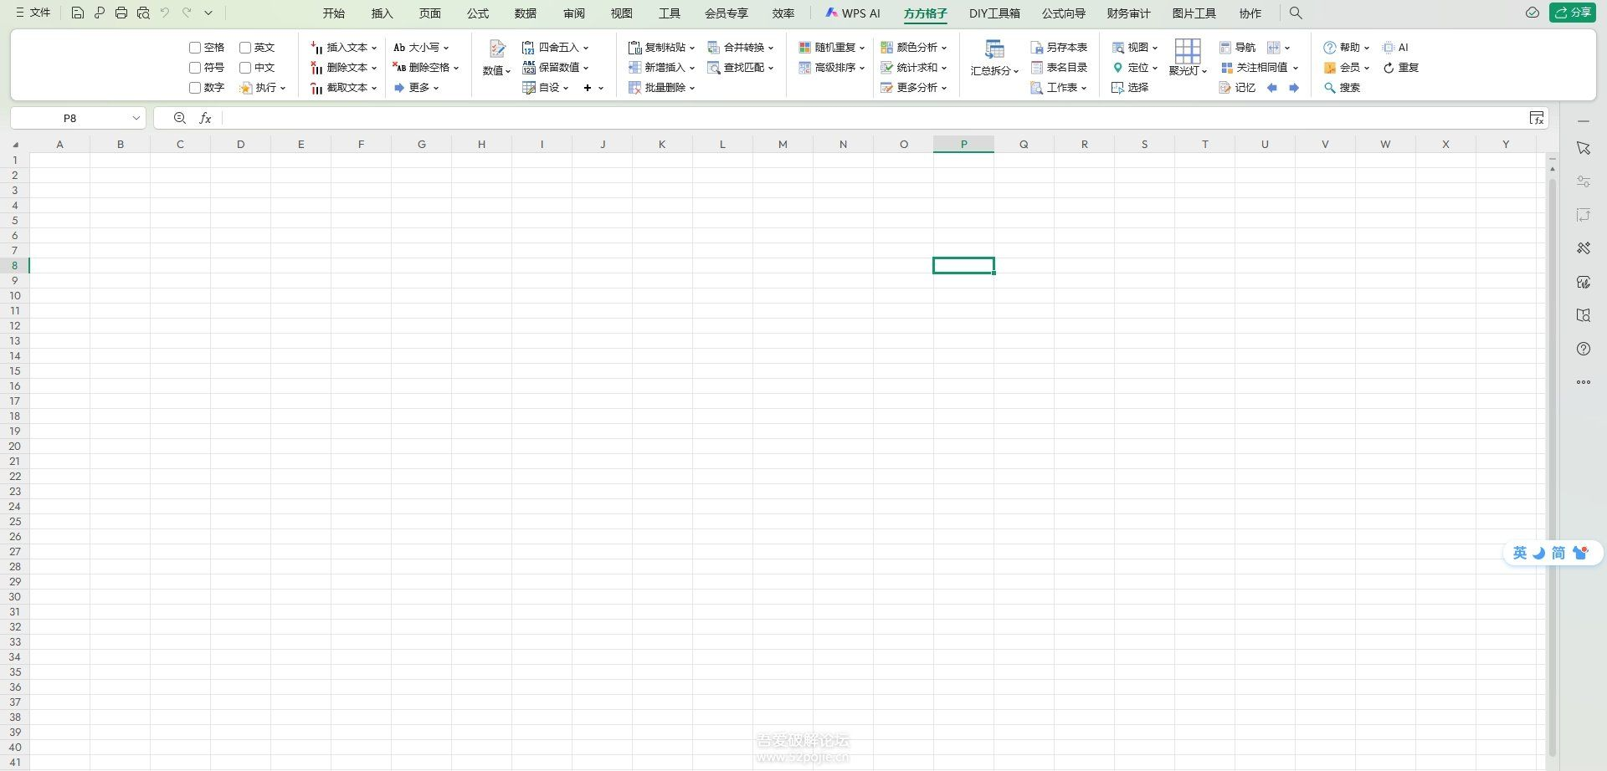
Task: Check the 空格 checkbox
Action: tap(195, 48)
